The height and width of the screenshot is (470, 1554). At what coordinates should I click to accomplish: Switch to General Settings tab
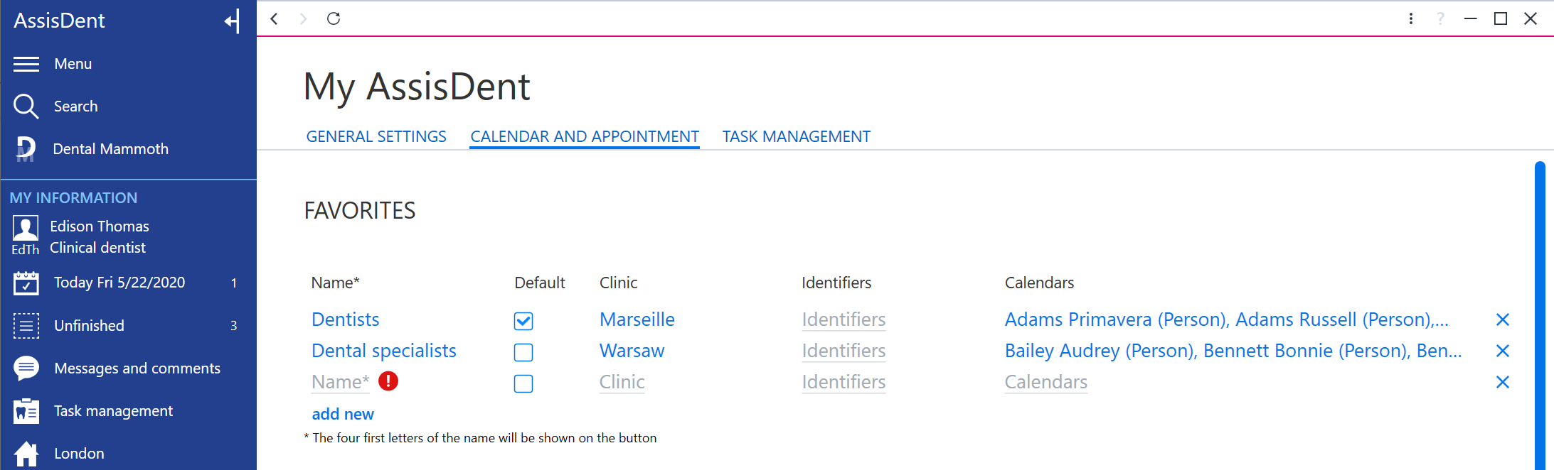[376, 136]
